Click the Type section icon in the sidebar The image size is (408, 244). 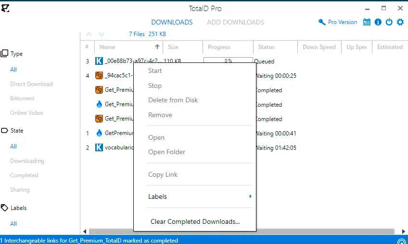point(4,53)
